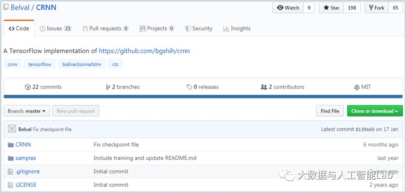The width and height of the screenshot is (406, 193).
Task: Select the tensorflow topic tag
Action: coord(40,64)
